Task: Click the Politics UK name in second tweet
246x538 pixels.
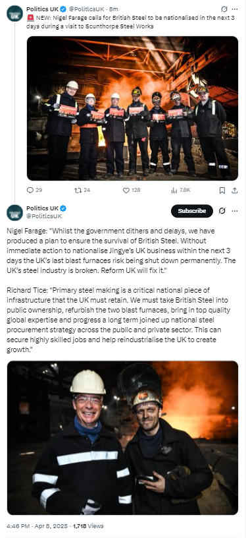Action: coord(43,208)
